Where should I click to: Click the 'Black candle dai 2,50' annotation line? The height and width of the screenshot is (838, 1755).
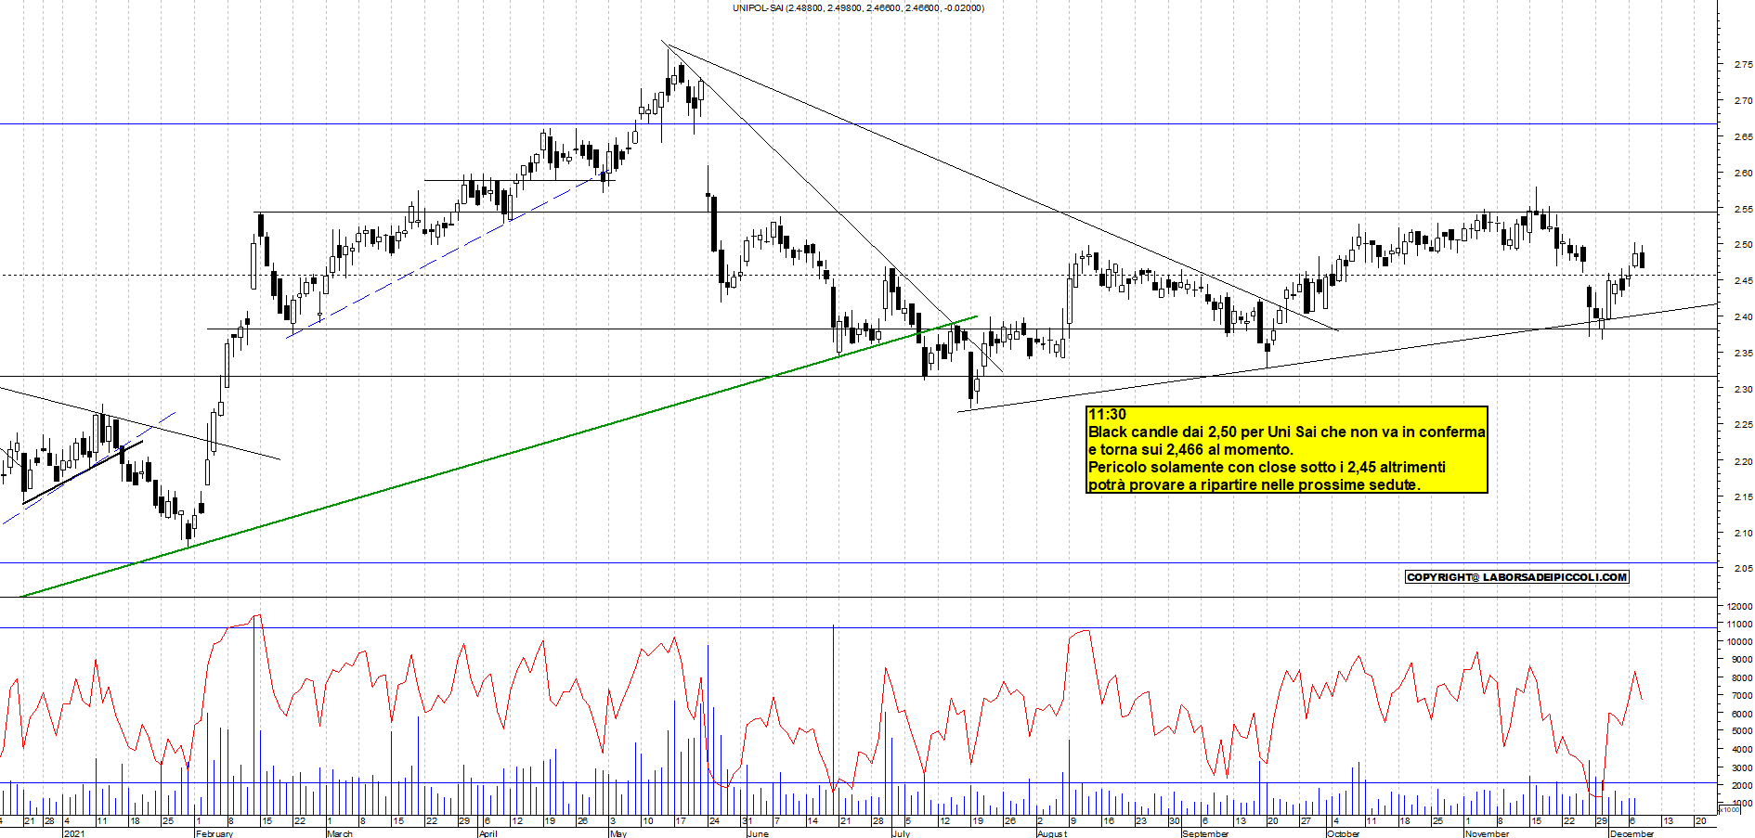tap(1286, 432)
